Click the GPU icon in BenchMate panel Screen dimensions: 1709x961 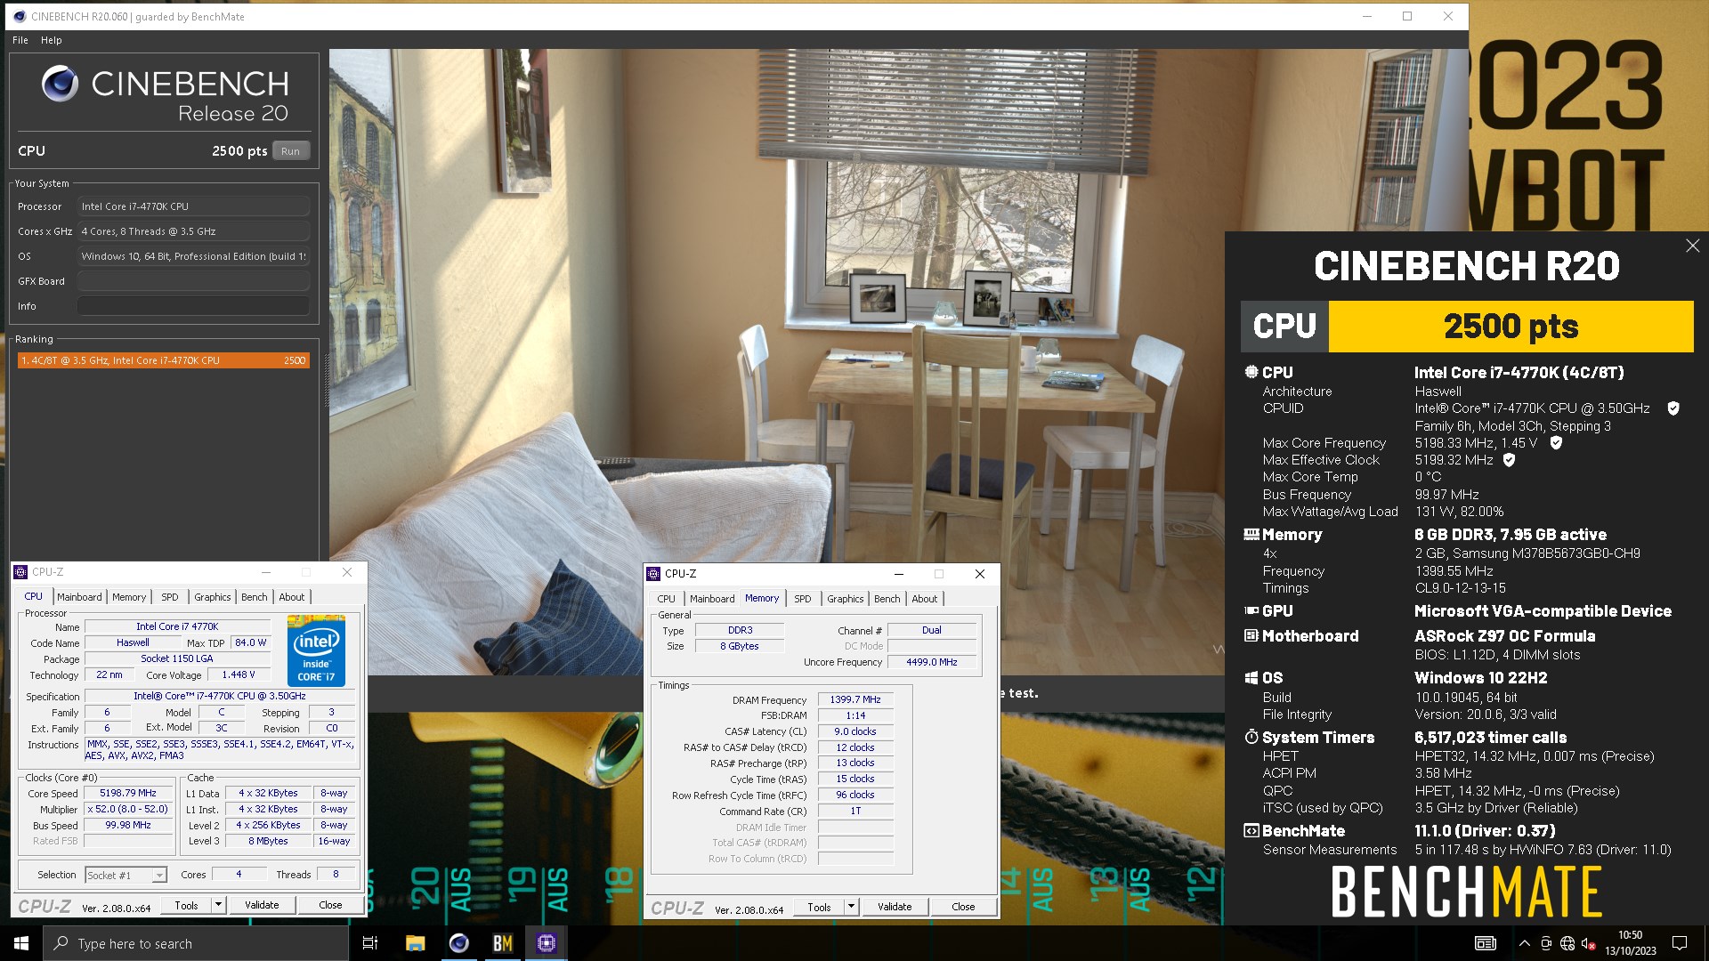(1251, 610)
